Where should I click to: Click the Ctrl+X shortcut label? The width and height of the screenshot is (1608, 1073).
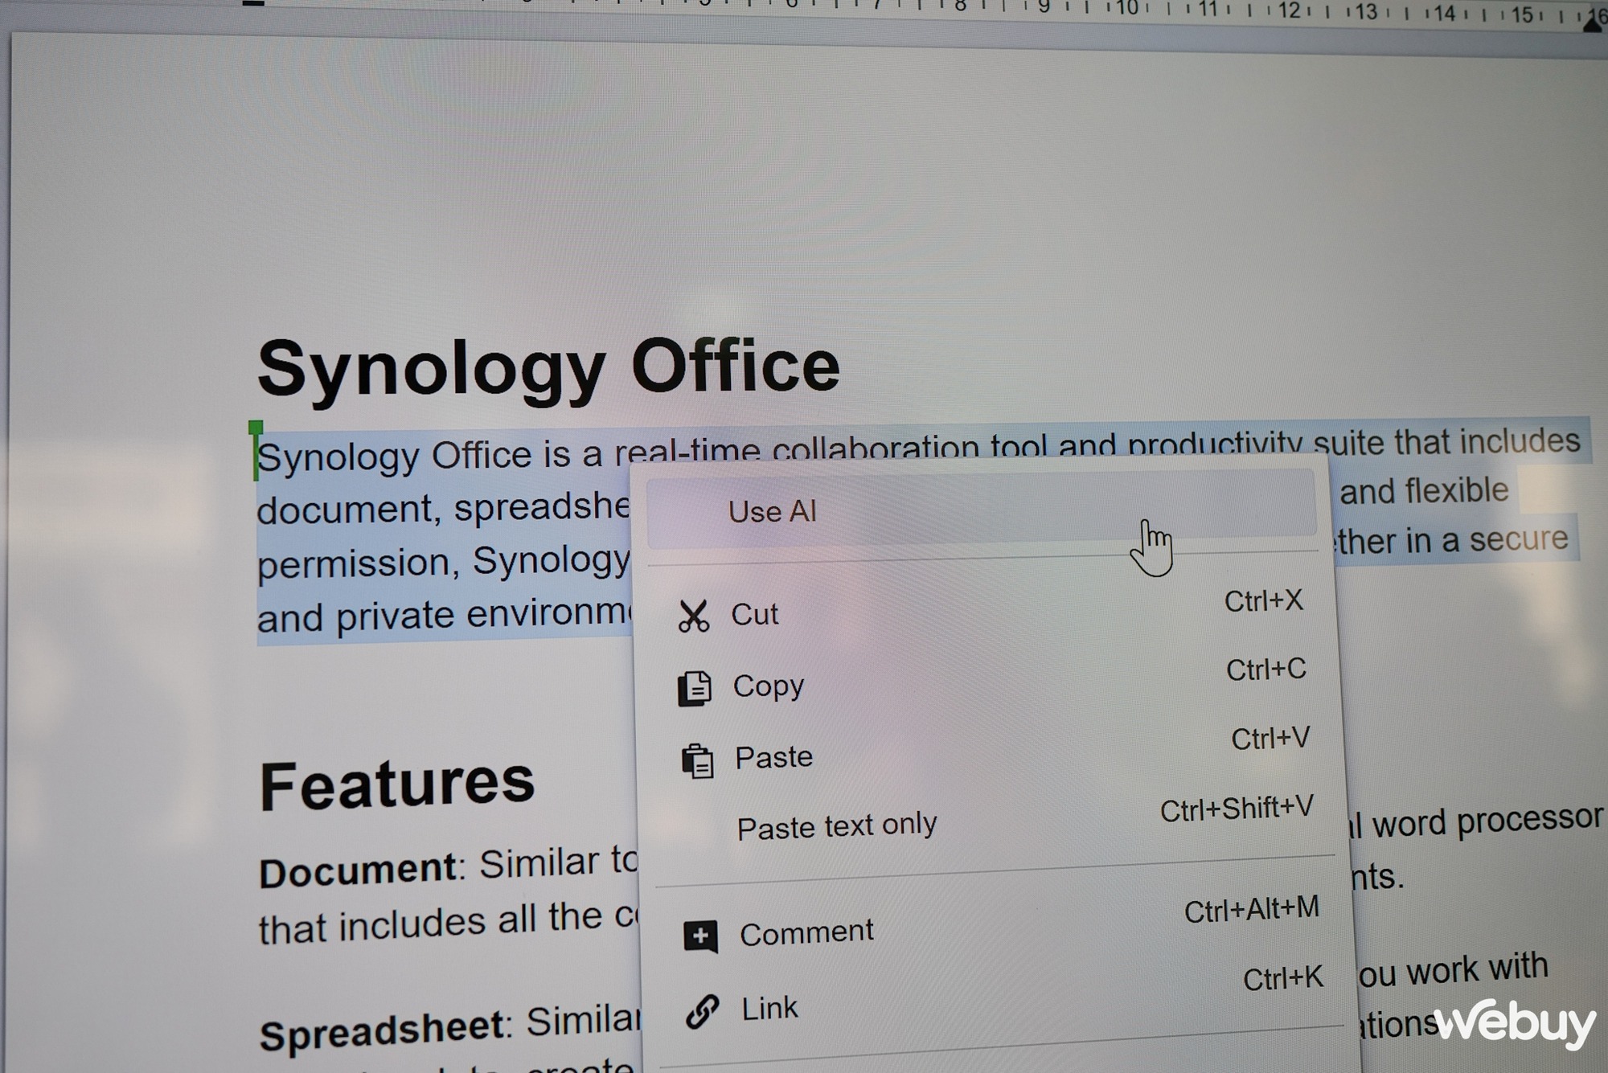pos(1263,601)
